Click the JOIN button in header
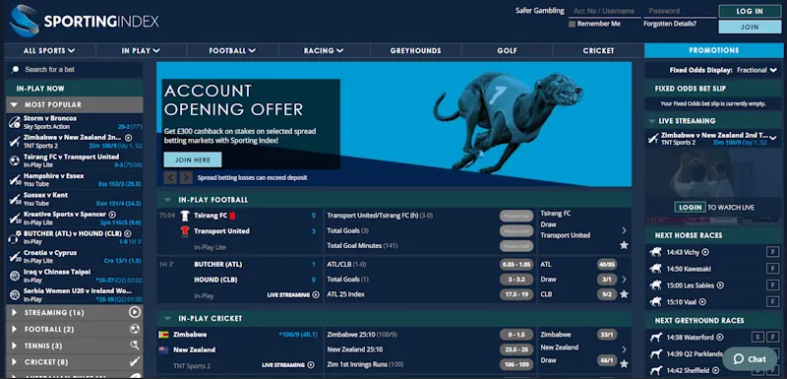 [x=750, y=28]
